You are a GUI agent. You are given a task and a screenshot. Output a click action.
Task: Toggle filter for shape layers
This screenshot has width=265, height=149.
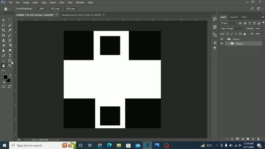click(254, 23)
